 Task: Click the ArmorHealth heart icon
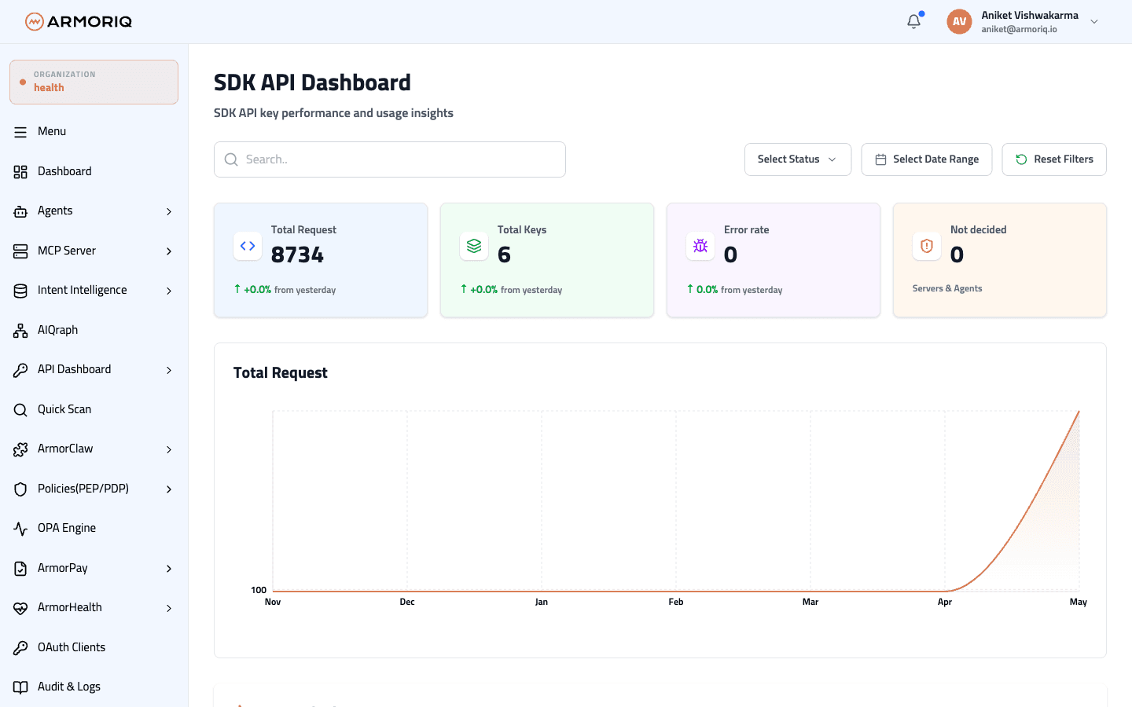click(20, 608)
